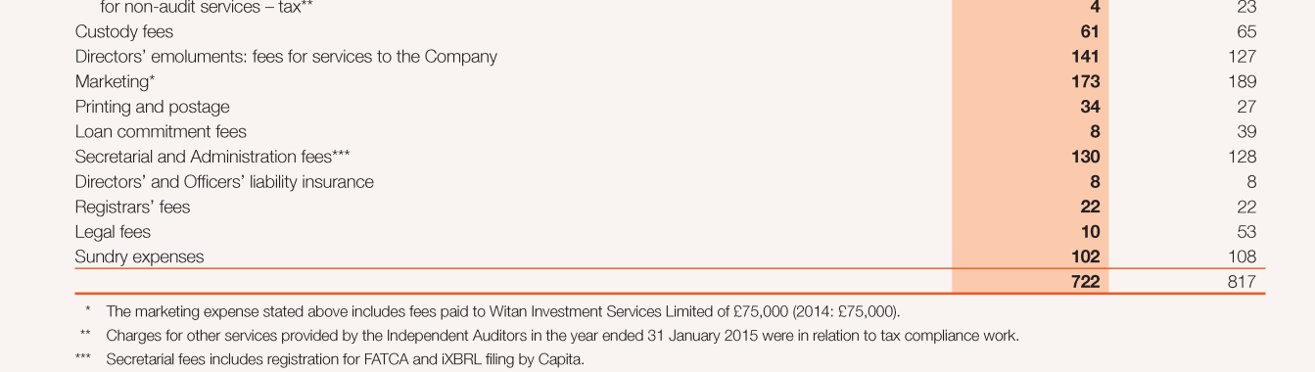Click the bold total value 722

click(1085, 282)
